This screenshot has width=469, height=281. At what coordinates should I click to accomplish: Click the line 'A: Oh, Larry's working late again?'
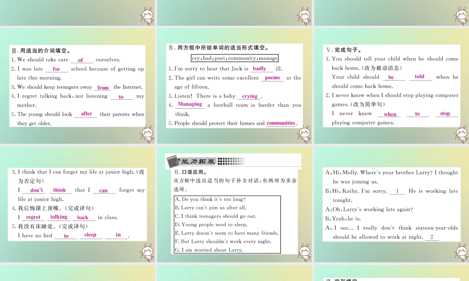[369, 209]
